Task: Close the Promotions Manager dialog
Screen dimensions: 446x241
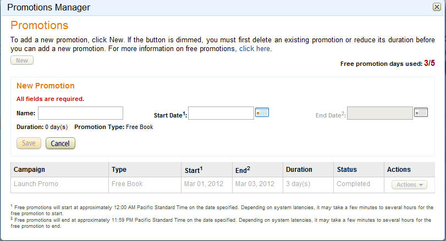Action: click(x=437, y=7)
